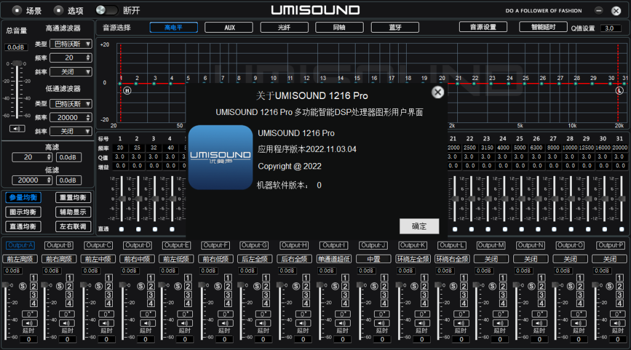631x350 pixels.
Task: Enable 直通 bypass checkbox for band 2
Action: 139,229
